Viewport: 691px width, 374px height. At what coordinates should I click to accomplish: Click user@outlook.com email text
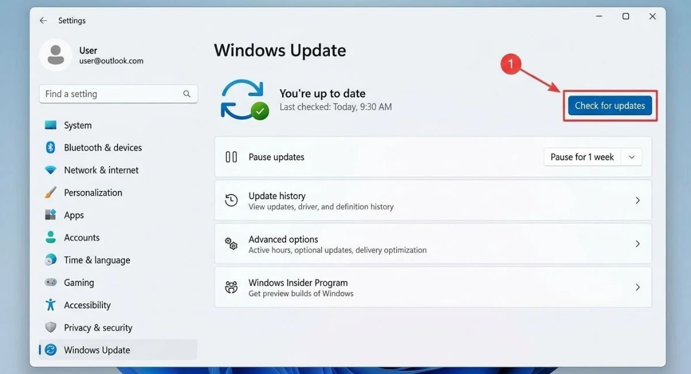point(111,61)
